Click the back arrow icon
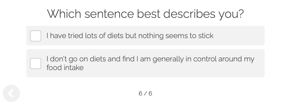This screenshot has height=102, width=291. click(x=11, y=93)
